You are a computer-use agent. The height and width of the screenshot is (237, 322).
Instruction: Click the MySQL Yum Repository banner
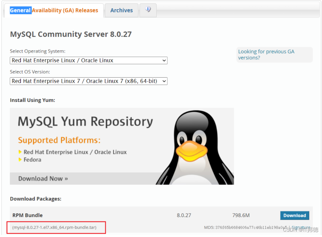pyautogui.click(x=122, y=146)
